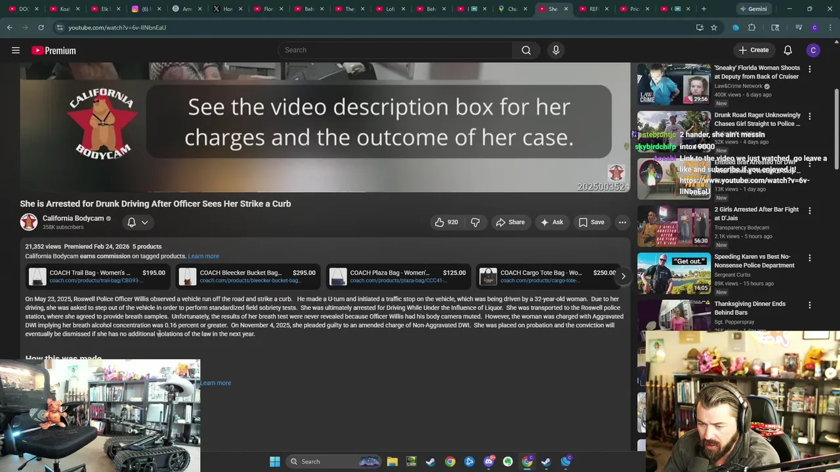The height and width of the screenshot is (472, 840).
Task: Like the video with thumbs up
Action: pos(446,222)
